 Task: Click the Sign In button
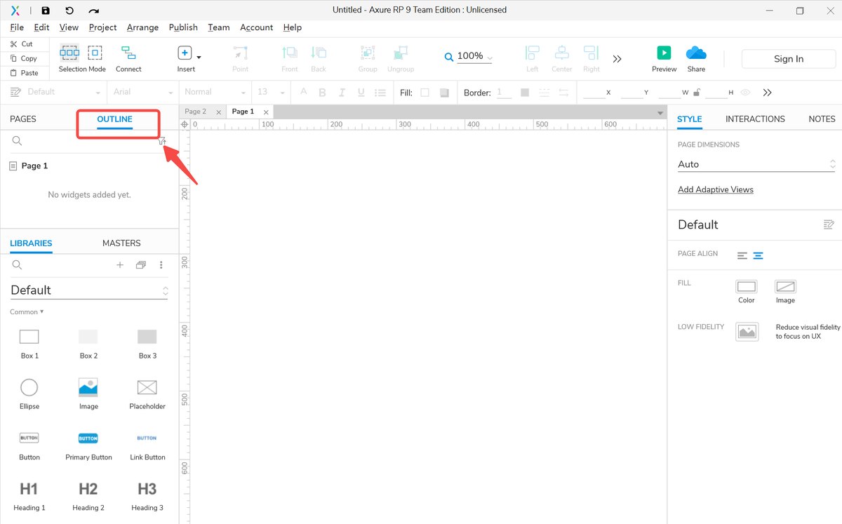tap(789, 59)
